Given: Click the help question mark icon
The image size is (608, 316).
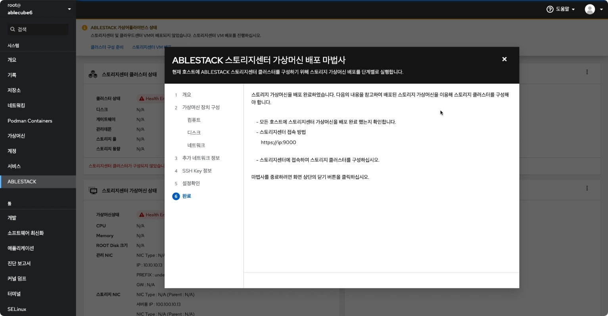Looking at the screenshot, I should click(x=550, y=9).
